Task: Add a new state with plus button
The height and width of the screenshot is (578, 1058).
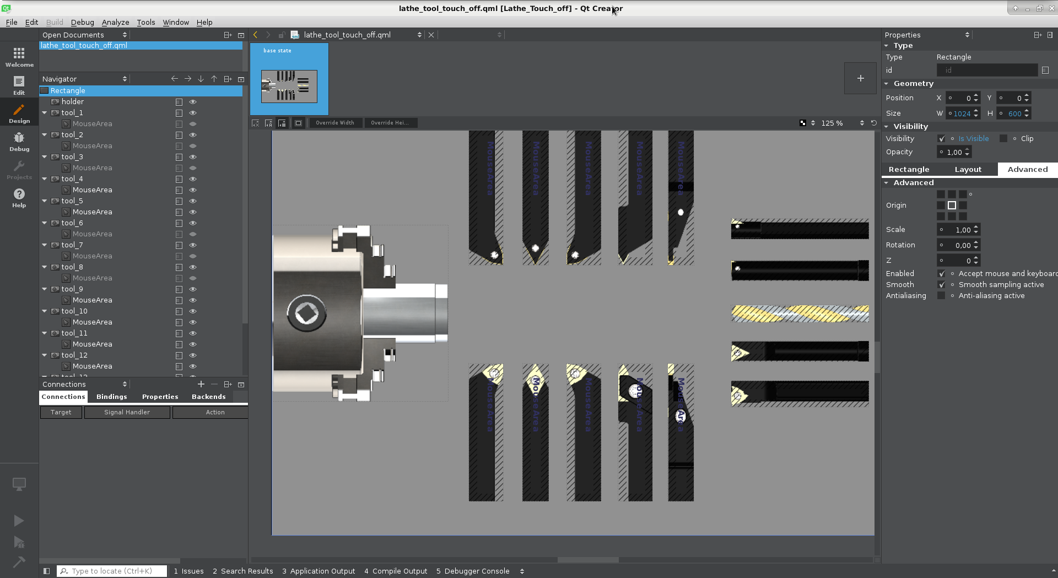Action: click(x=860, y=78)
